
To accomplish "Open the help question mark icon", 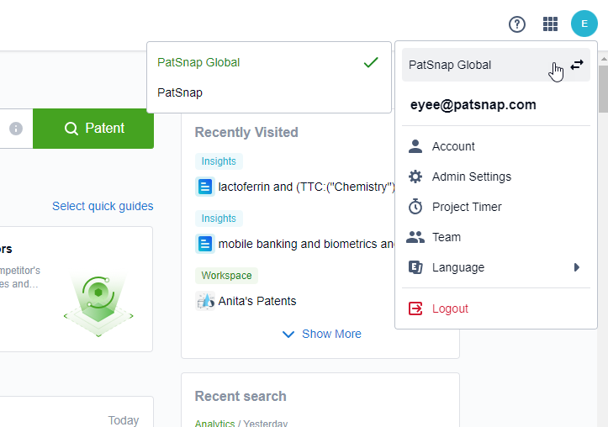I will pos(517,24).
